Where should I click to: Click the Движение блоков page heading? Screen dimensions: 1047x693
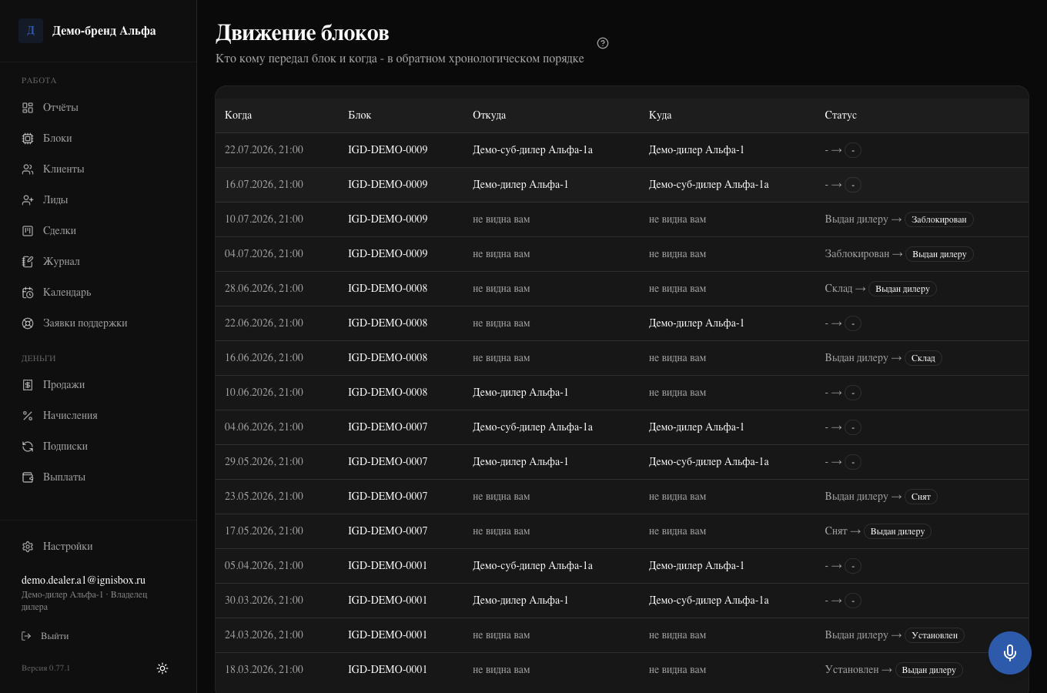click(x=302, y=33)
